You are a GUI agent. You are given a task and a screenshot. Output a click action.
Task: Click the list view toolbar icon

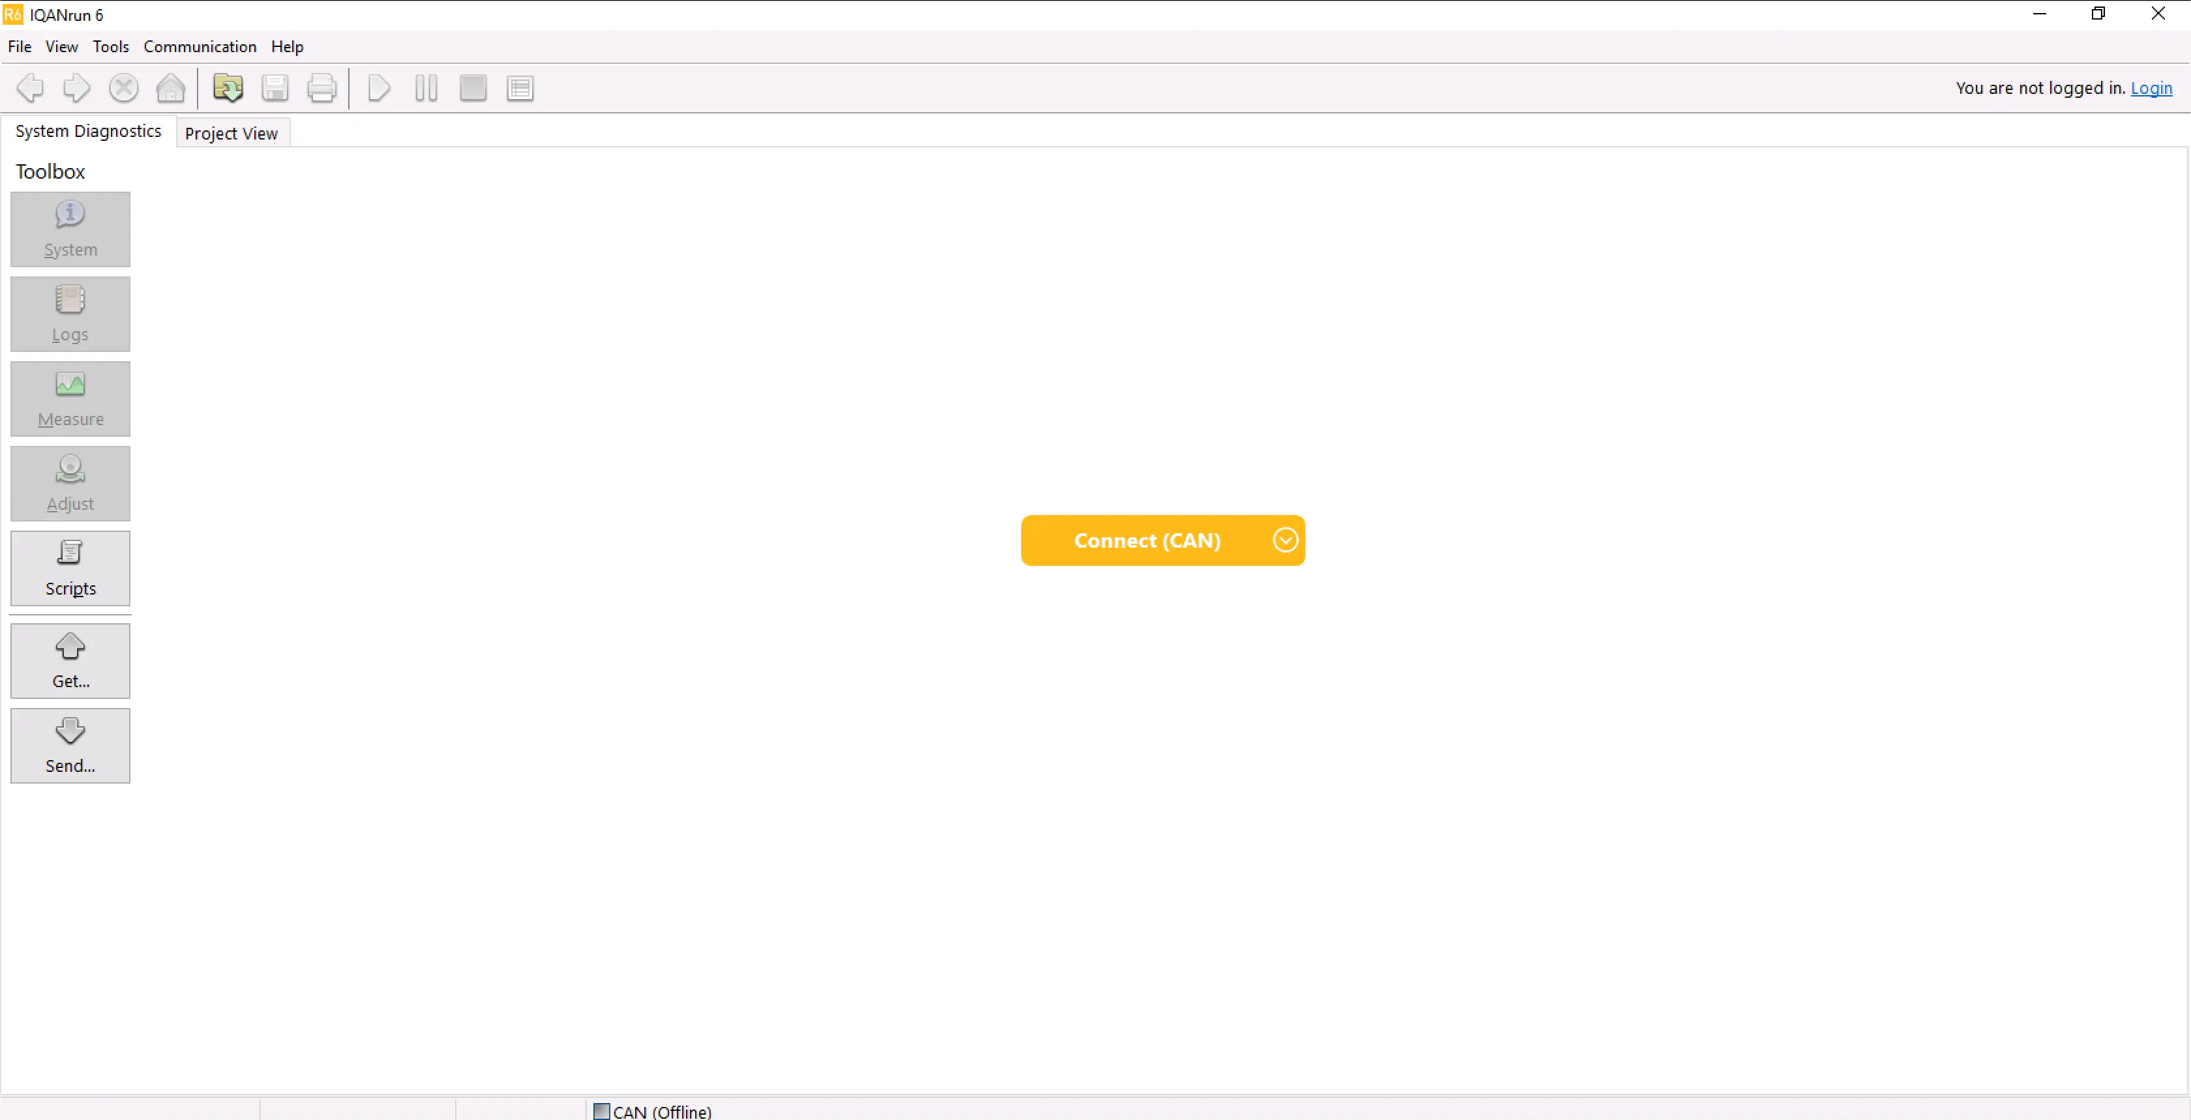[x=520, y=87]
